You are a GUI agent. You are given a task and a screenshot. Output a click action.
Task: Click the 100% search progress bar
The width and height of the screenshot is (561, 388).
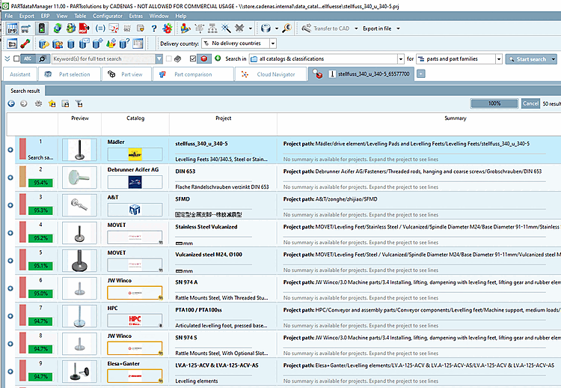pyautogui.click(x=494, y=103)
